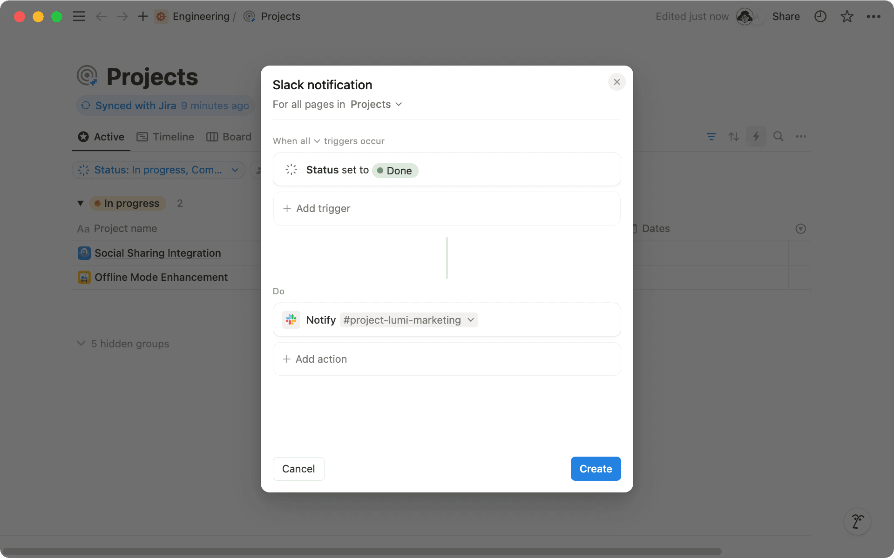Click the Slack logo in the Notify action
This screenshot has width=894, height=558.
291,319
